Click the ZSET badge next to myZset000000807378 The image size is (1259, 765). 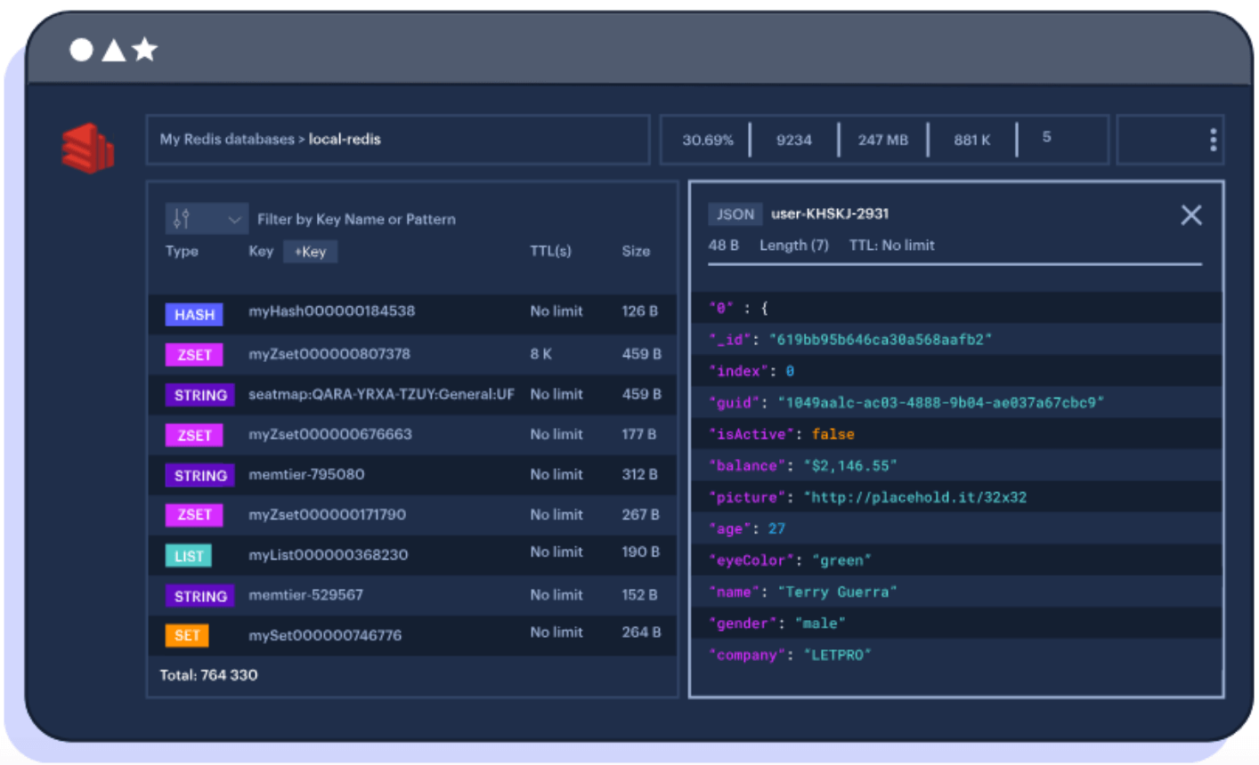(194, 354)
